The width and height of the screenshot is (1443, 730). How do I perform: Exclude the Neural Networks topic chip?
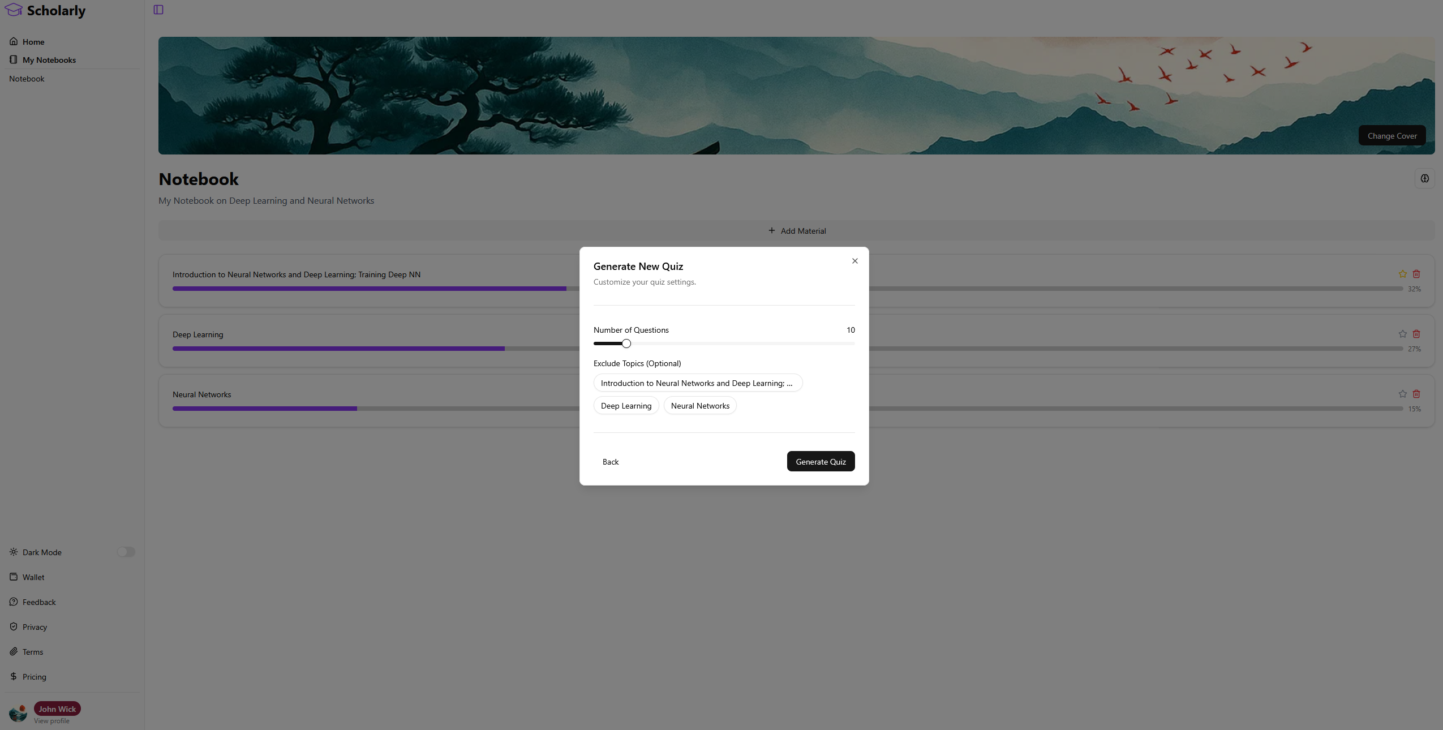coord(699,406)
